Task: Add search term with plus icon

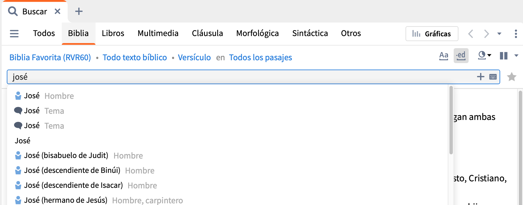Action: 480,77
